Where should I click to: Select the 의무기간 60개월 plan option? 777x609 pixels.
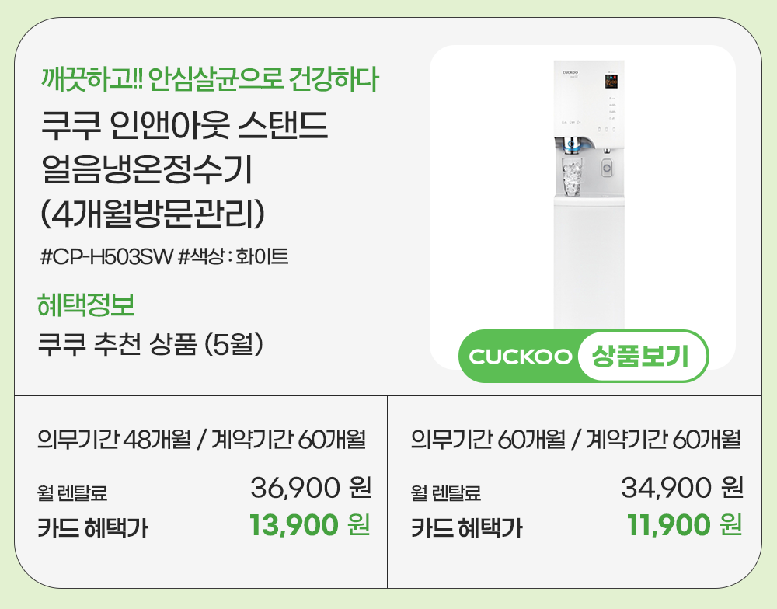pos(576,440)
